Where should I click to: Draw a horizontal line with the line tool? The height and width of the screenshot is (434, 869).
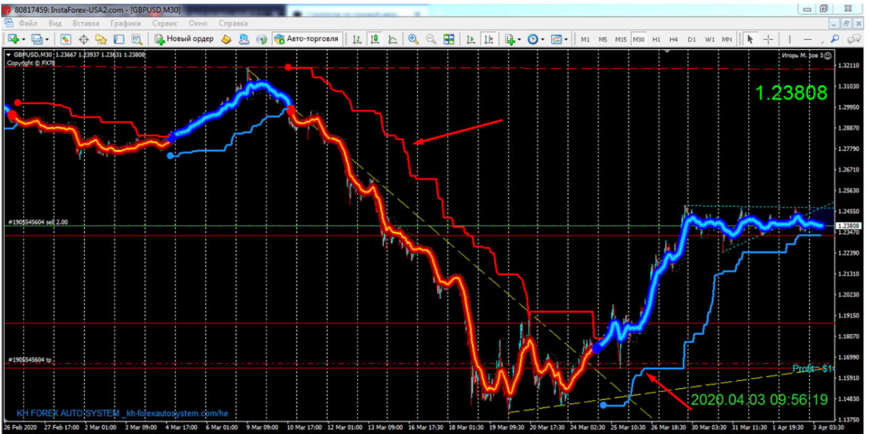(807, 39)
